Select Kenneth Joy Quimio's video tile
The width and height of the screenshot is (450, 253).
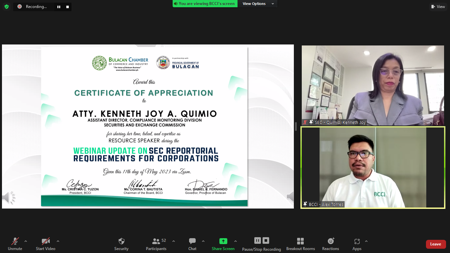(373, 85)
